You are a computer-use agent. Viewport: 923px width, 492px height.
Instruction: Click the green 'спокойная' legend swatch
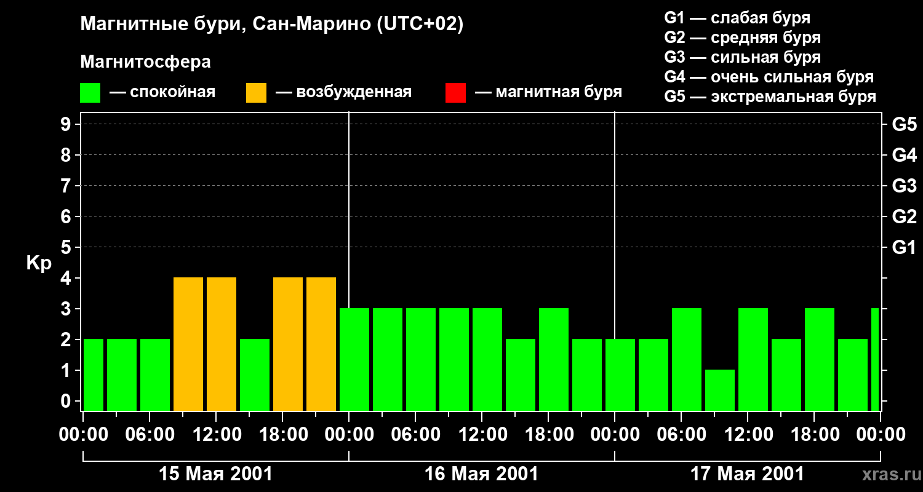tap(90, 93)
